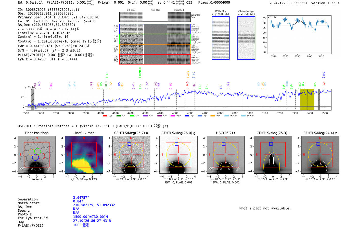This screenshot has height=243, width=357.
Task: Click the With Sky image panel
Action: point(221,38)
